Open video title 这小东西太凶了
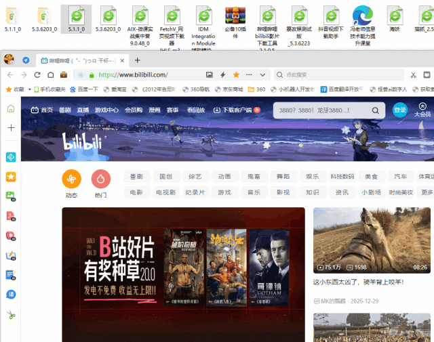This screenshot has height=342, width=434. click(x=359, y=282)
